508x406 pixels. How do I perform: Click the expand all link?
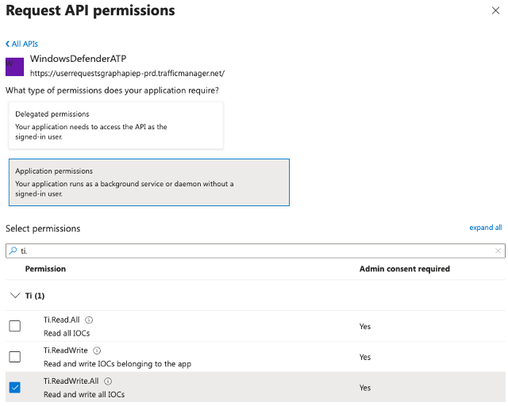(x=486, y=228)
